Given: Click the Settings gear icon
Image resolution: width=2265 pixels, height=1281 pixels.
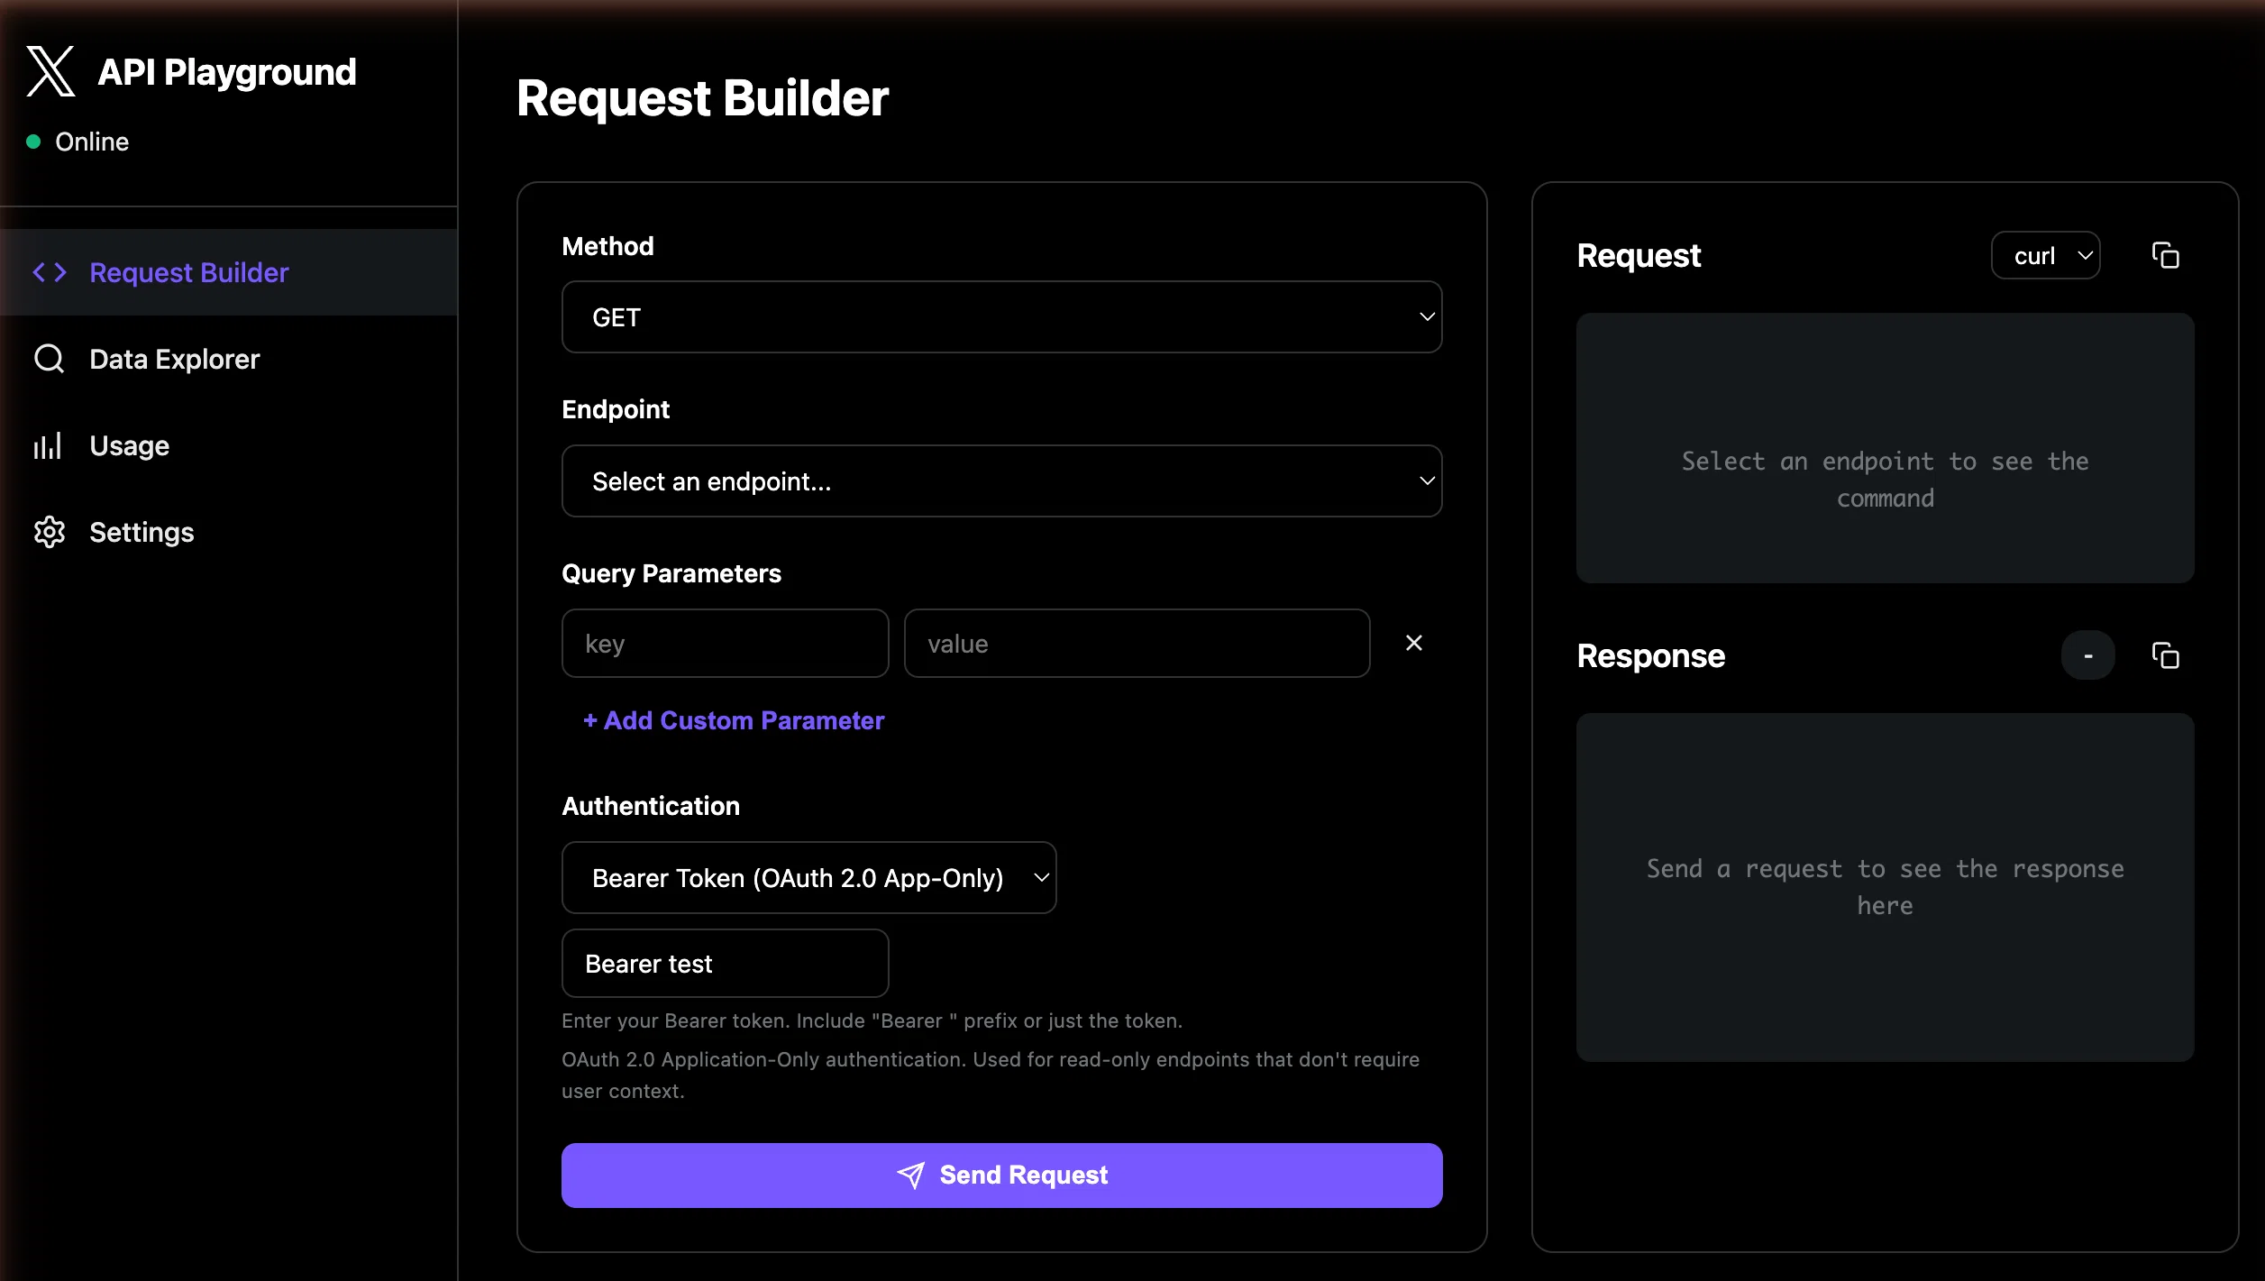Looking at the screenshot, I should (50, 532).
